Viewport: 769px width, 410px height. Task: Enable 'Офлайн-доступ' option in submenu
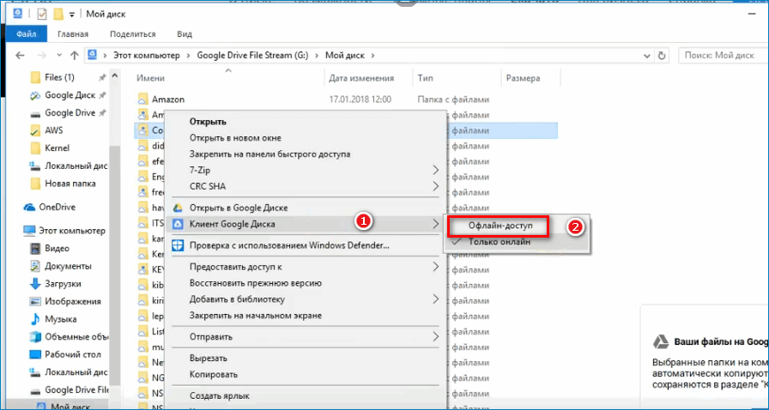[x=500, y=226]
